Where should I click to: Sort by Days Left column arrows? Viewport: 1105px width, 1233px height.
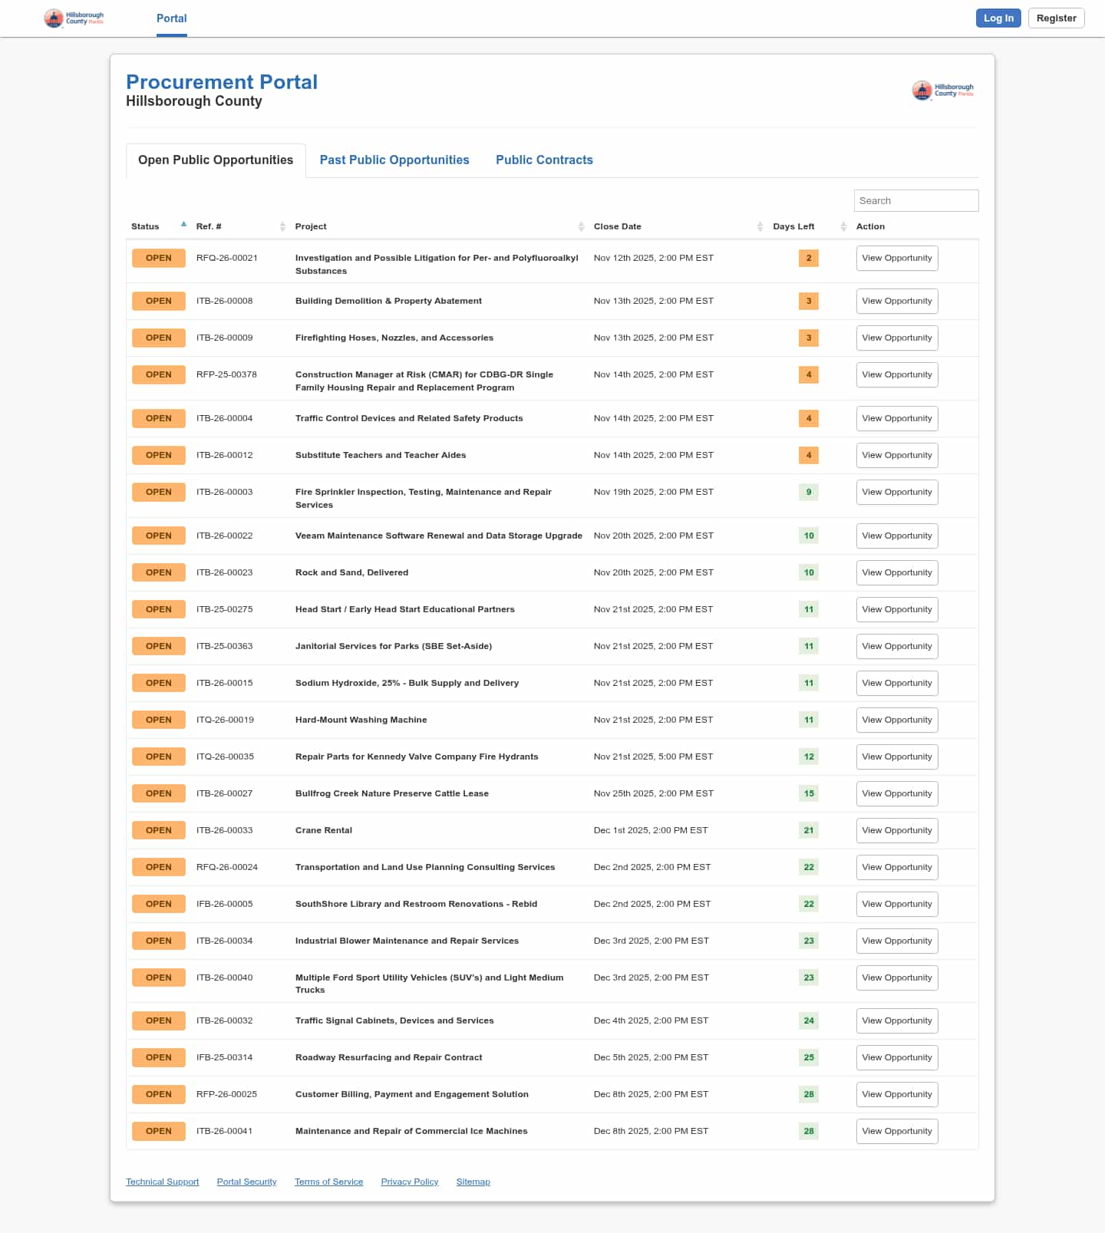843,226
